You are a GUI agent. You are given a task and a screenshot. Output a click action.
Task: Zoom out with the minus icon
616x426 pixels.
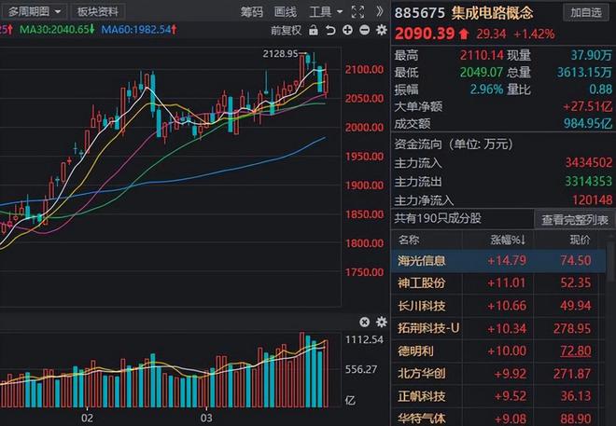point(365,30)
